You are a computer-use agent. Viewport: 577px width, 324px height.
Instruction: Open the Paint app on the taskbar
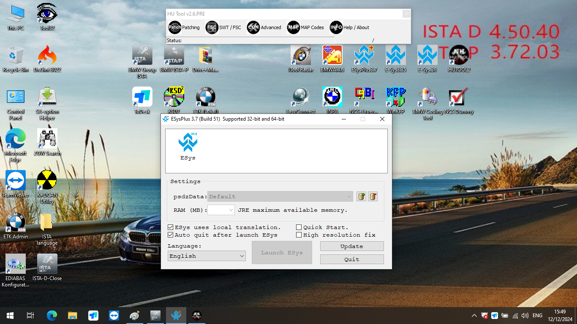pyautogui.click(x=134, y=316)
